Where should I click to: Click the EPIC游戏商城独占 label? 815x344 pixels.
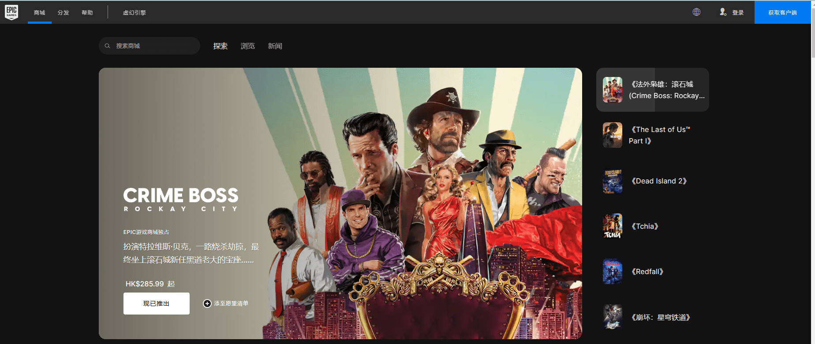pos(146,232)
